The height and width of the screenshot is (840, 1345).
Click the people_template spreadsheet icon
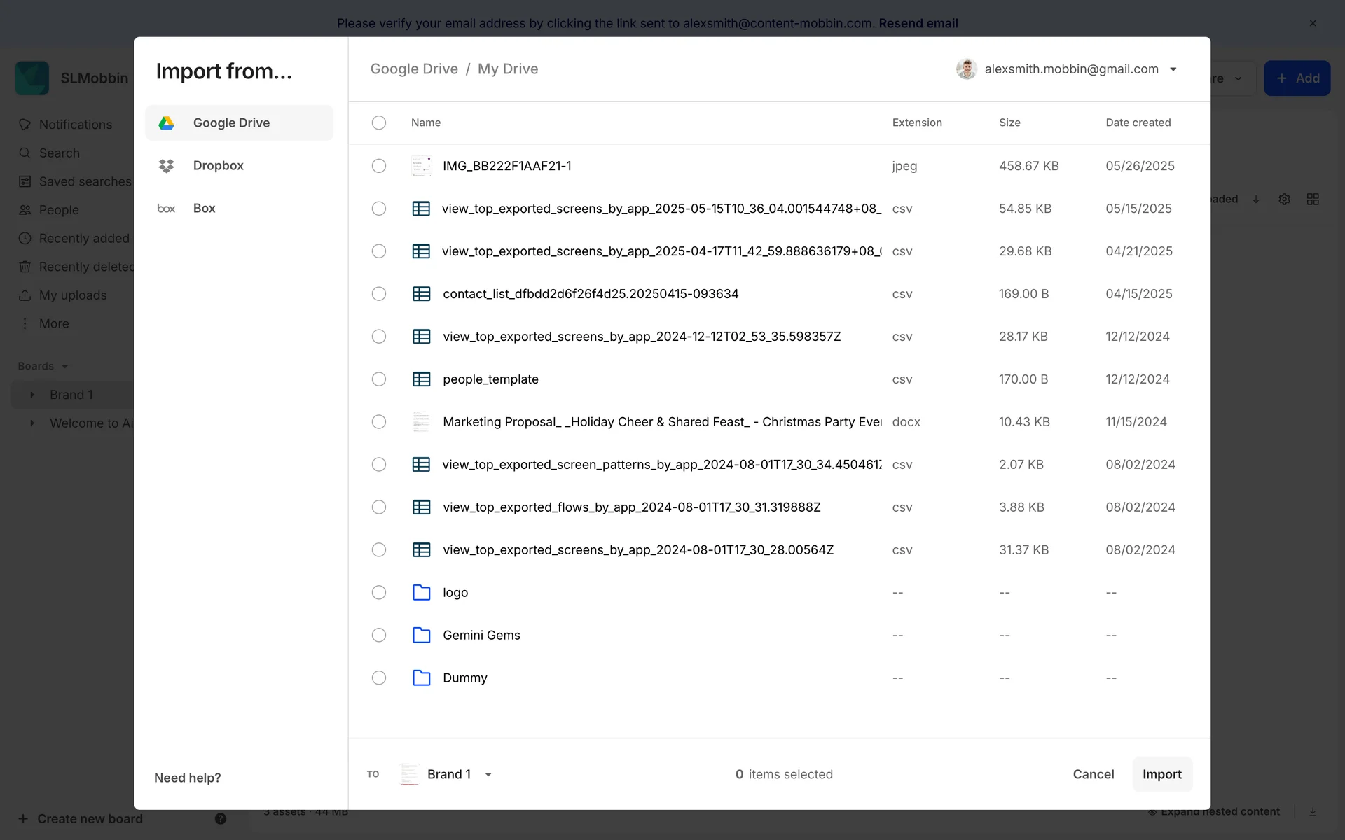coord(421,379)
